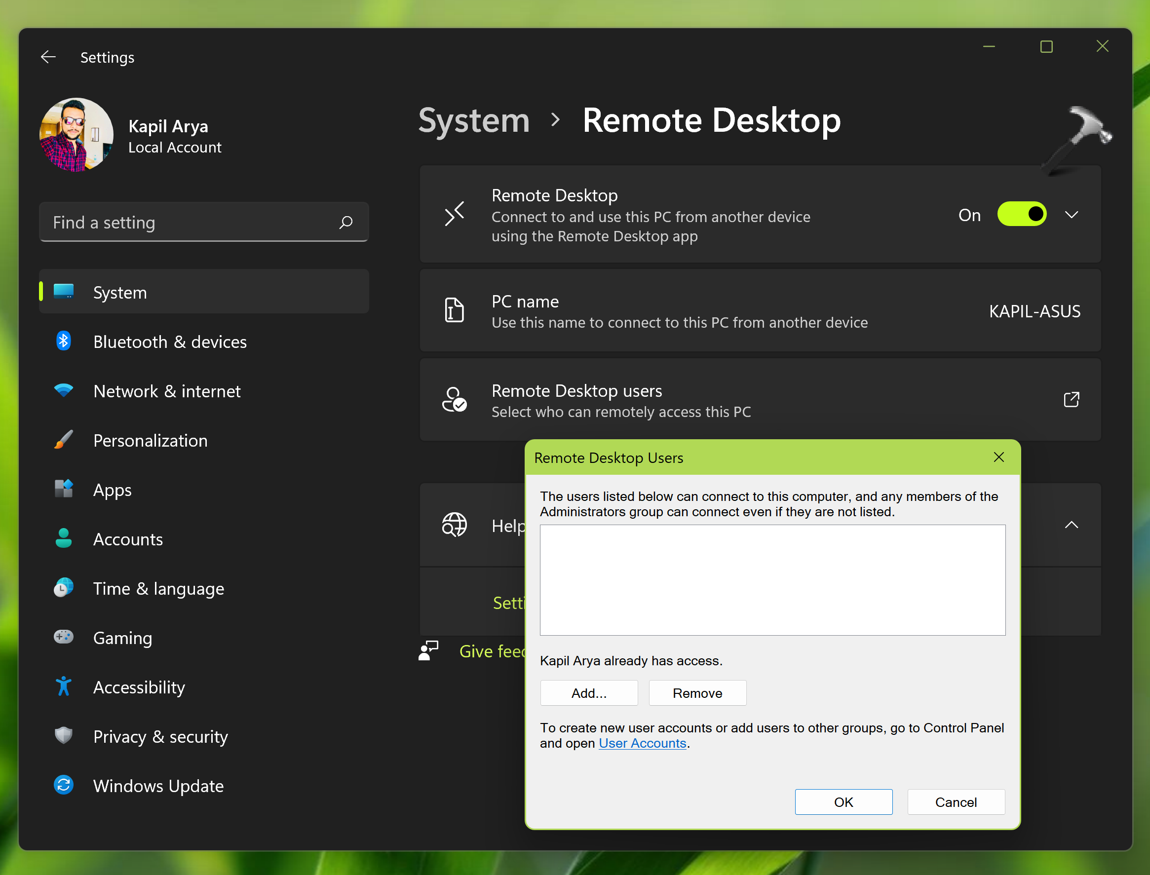Image resolution: width=1150 pixels, height=875 pixels.
Task: Click the Add... button in dialog
Action: point(588,693)
